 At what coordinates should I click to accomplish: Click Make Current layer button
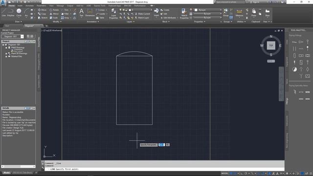142,14
